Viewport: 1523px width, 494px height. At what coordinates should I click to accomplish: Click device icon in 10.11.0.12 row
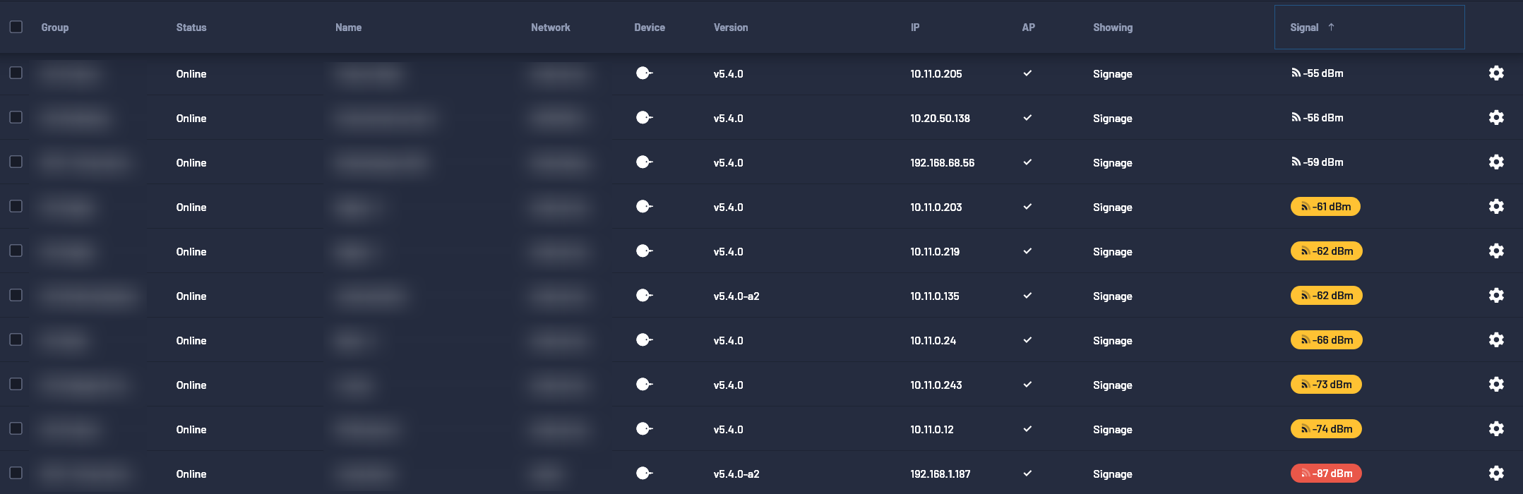[643, 429]
